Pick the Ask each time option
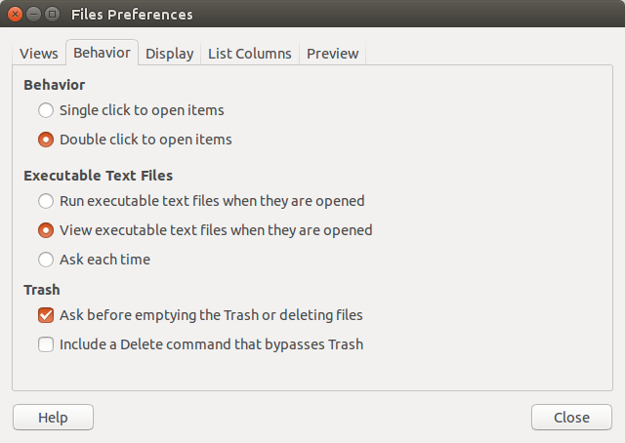The width and height of the screenshot is (625, 443). coord(46,260)
